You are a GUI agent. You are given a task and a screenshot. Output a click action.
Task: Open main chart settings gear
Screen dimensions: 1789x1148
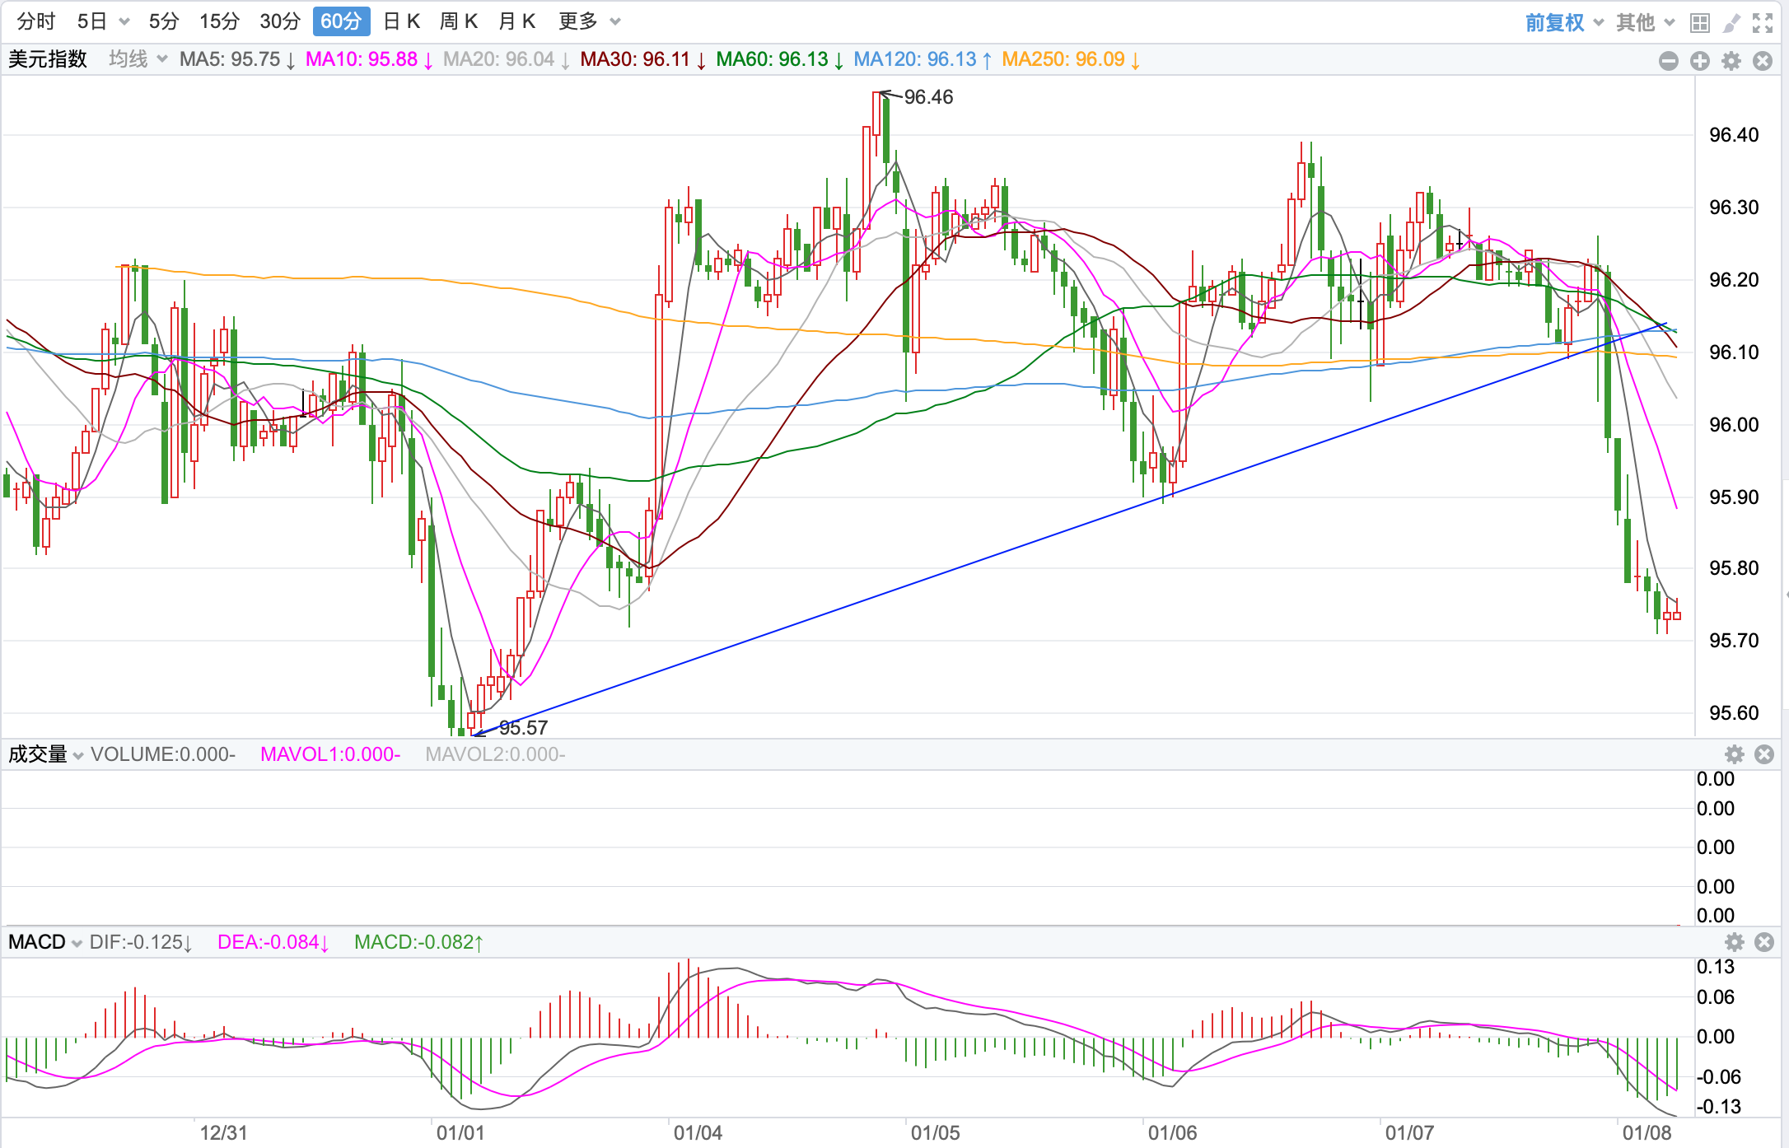click(x=1731, y=61)
